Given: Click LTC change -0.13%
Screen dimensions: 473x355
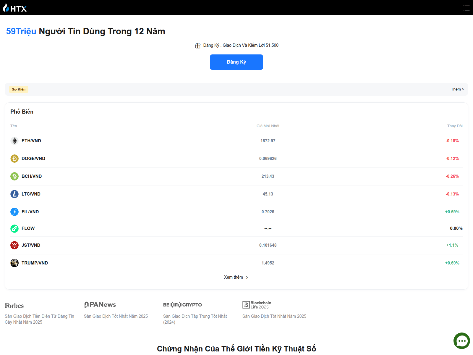Looking at the screenshot, I should pos(452,194).
